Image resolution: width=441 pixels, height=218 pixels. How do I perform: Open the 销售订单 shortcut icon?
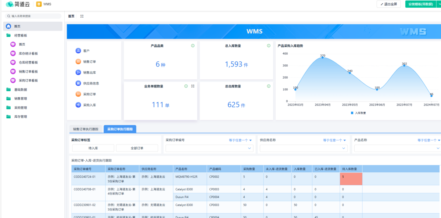(x=78, y=62)
